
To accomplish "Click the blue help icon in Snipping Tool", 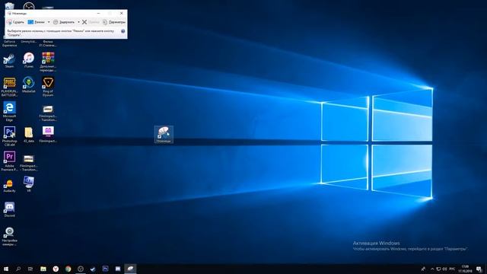I will tap(123, 31).
